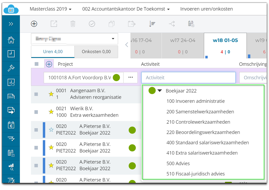Focus the Omschrijving input field
This screenshot has width=269, height=190.
pos(253,77)
